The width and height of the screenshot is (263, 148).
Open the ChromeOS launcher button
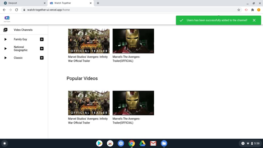pyautogui.click(x=5, y=143)
